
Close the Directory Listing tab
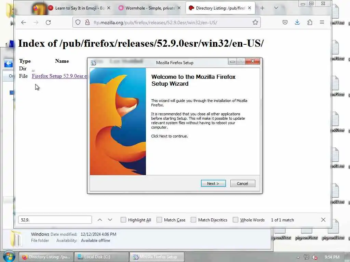tap(250, 8)
